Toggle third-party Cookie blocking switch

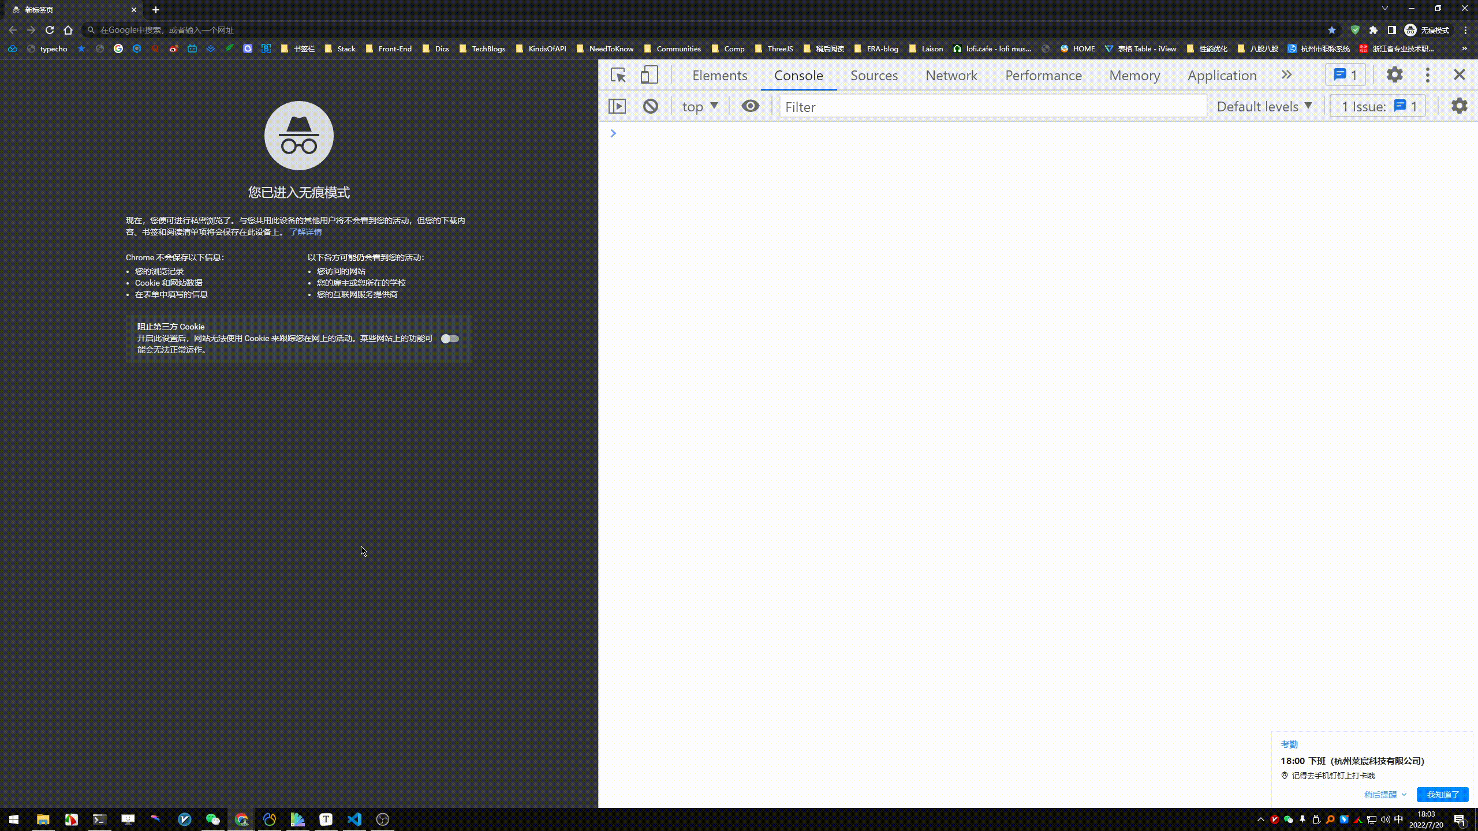click(450, 338)
